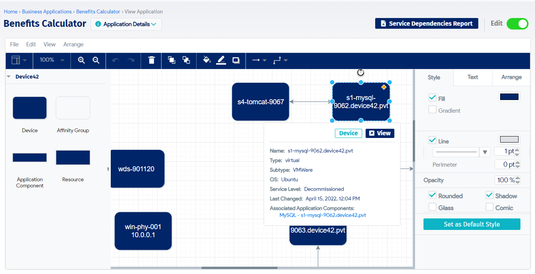Click the delete trash can icon
Screen dimensions: 535x274
pyautogui.click(x=152, y=60)
